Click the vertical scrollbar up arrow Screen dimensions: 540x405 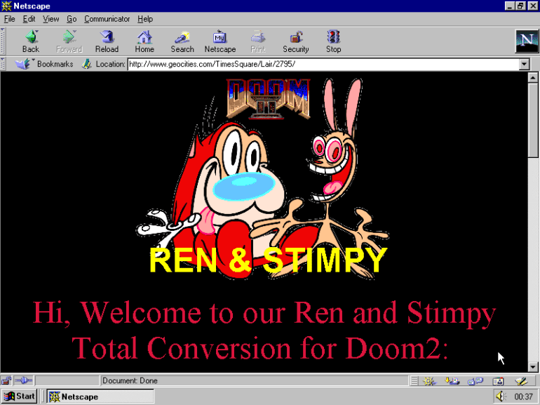point(533,77)
